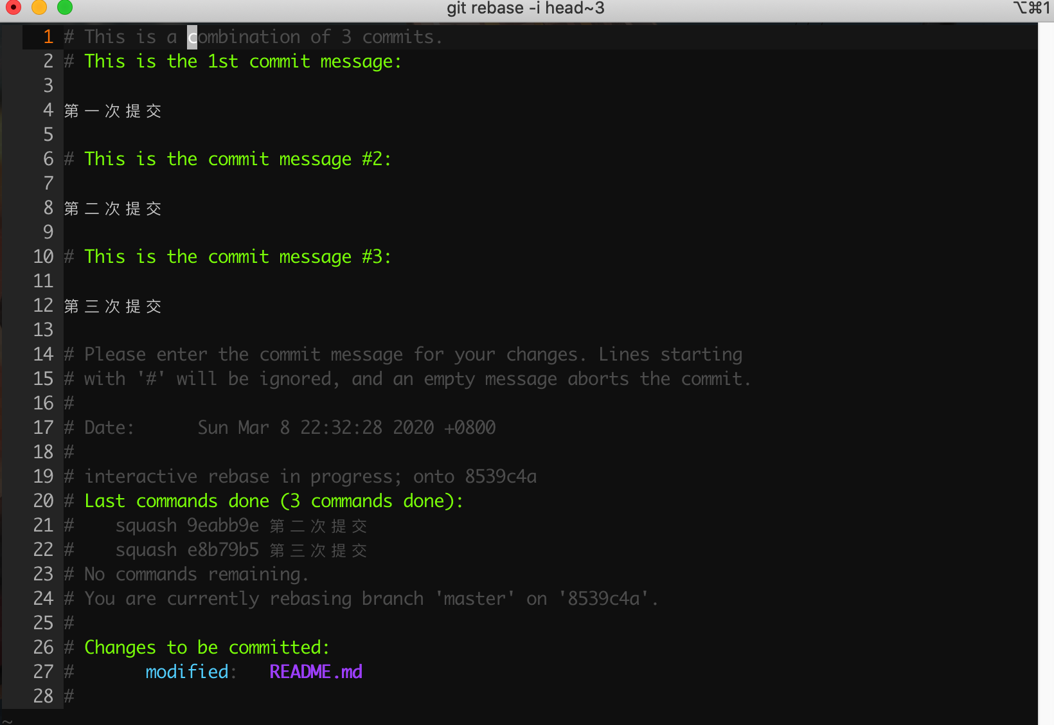Click 'This is the 1st commit message:' comment
This screenshot has width=1054, height=725.
click(x=242, y=62)
